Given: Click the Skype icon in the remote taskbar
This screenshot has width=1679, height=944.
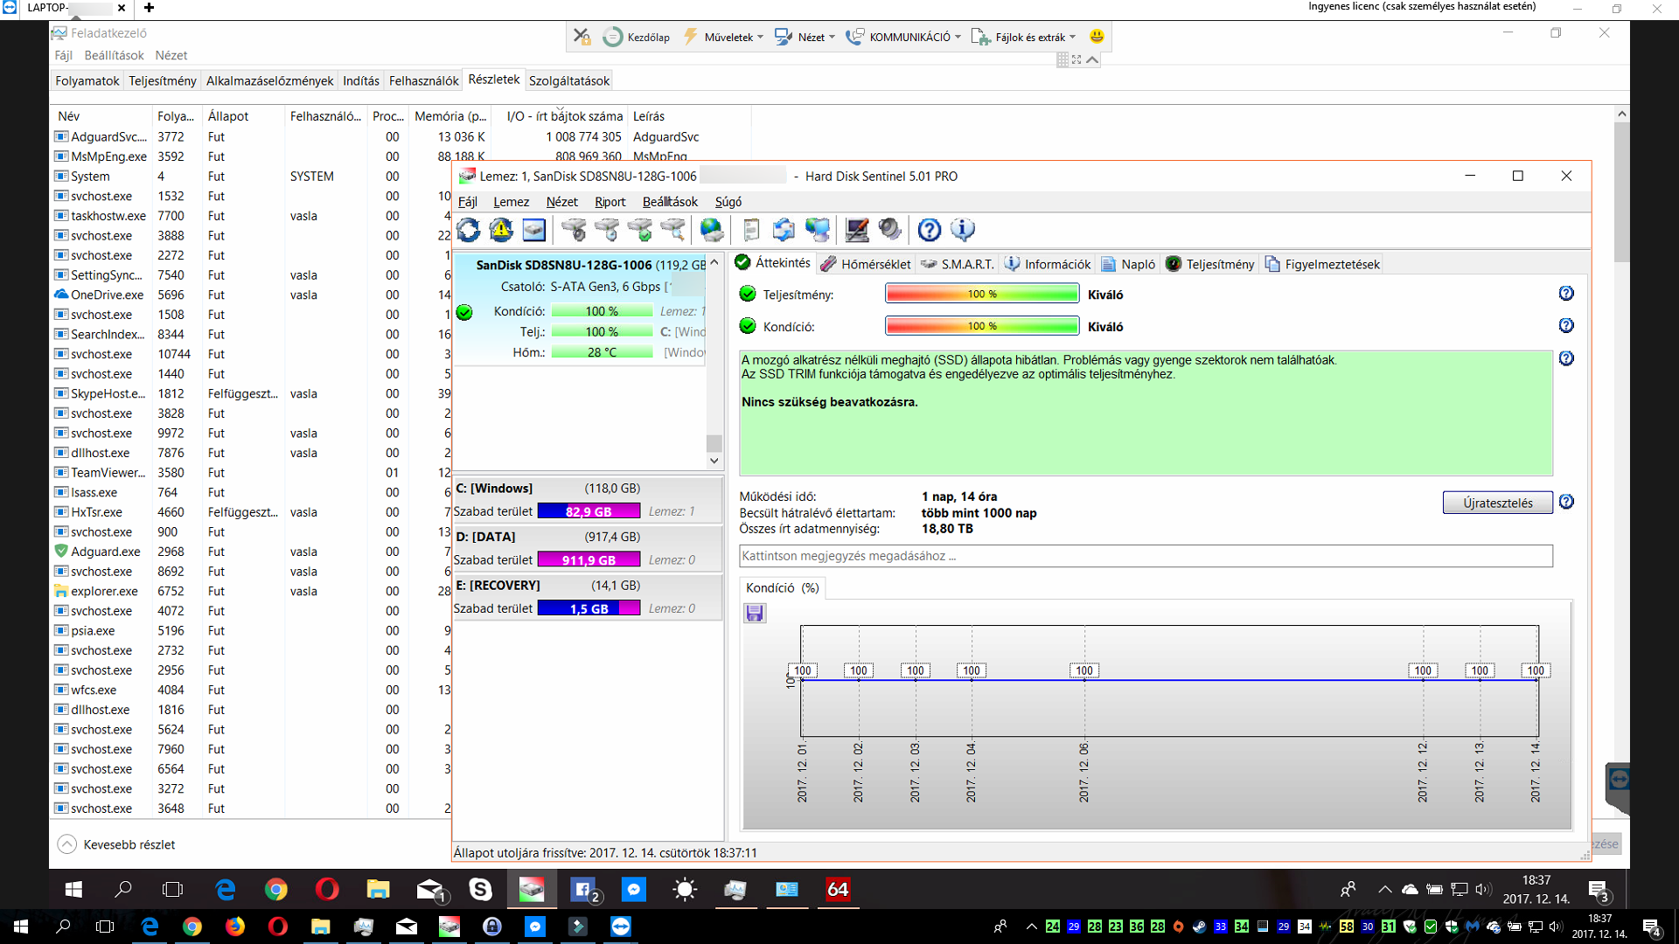Looking at the screenshot, I should coord(480,890).
